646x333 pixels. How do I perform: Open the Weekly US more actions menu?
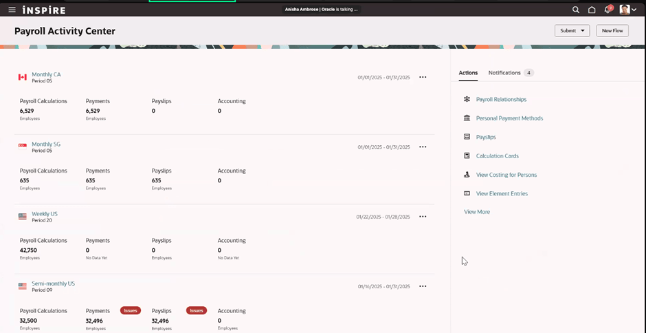pyautogui.click(x=423, y=217)
